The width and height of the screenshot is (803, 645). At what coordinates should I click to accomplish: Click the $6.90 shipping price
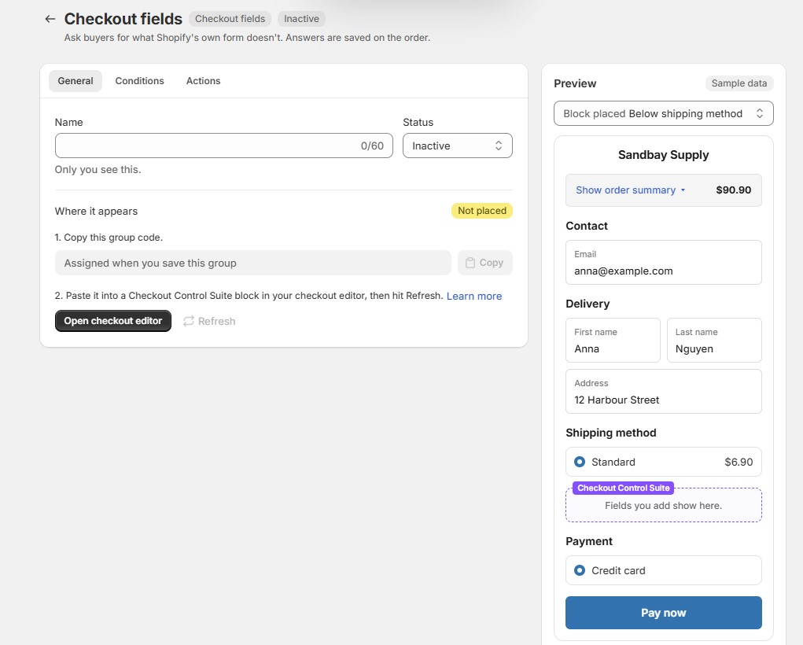click(739, 462)
